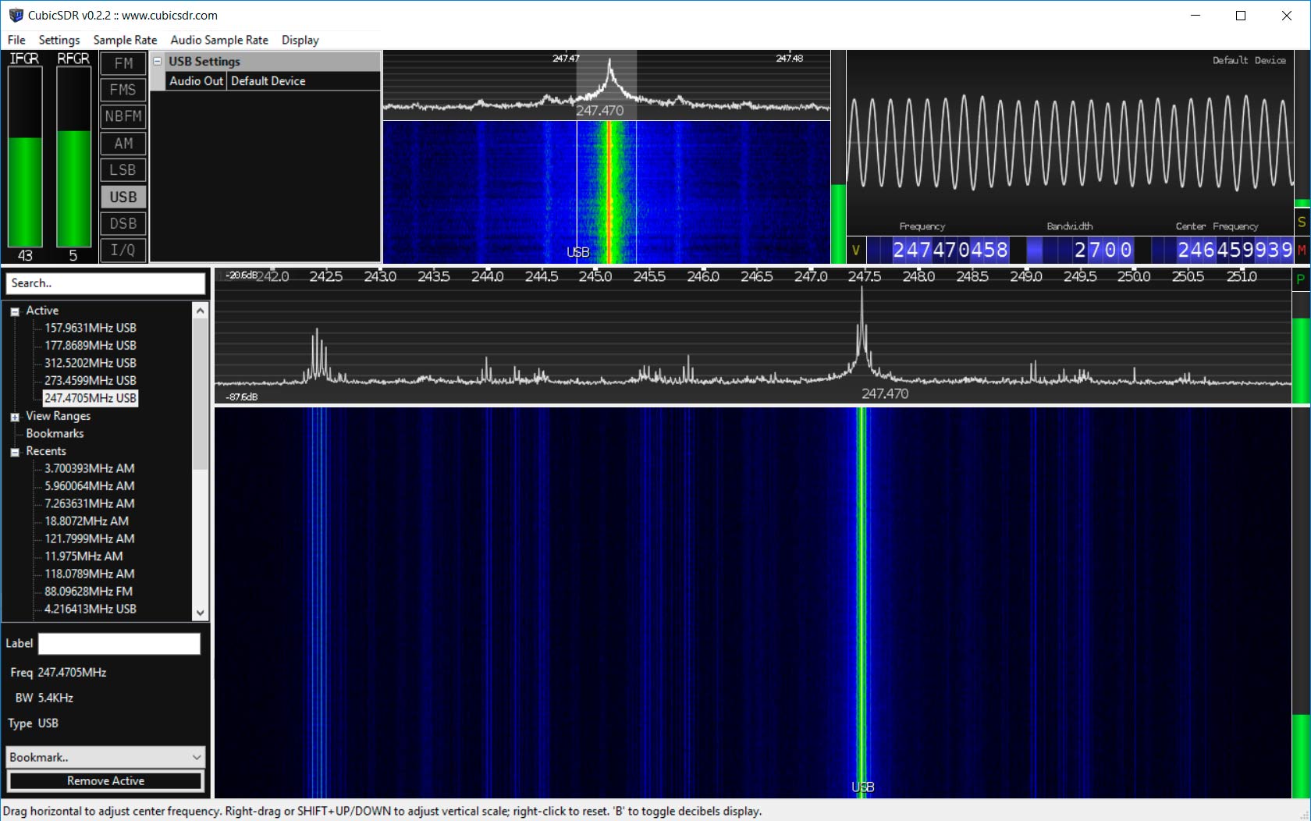Open recent 4.216413MHz USB

click(x=90, y=609)
